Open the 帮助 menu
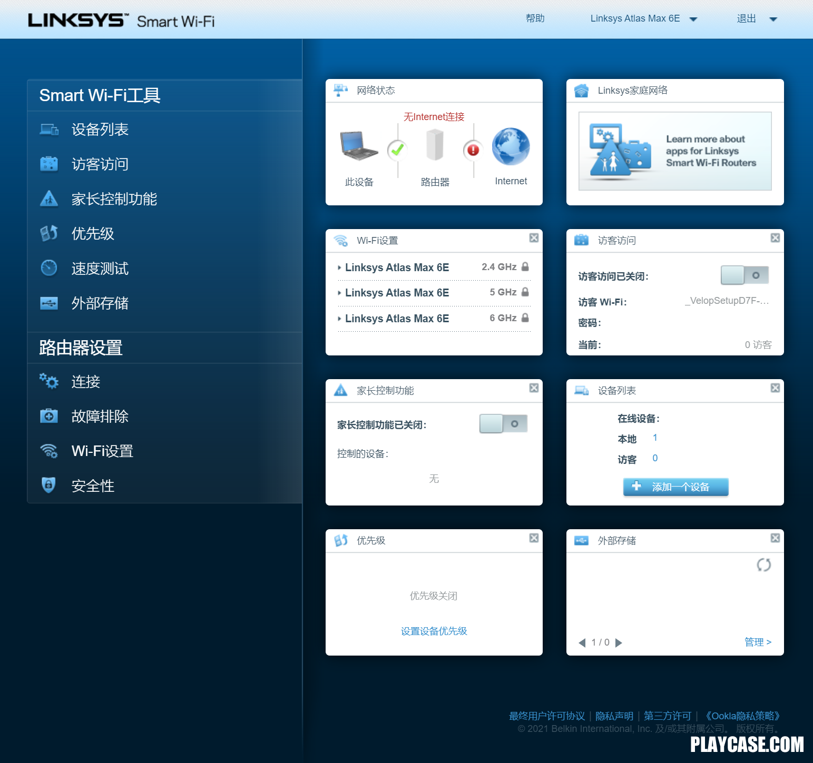Image resolution: width=813 pixels, height=763 pixels. pos(535,18)
